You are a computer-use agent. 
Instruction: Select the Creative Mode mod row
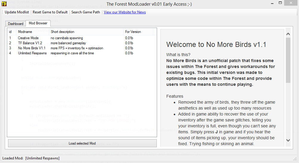tap(28, 38)
